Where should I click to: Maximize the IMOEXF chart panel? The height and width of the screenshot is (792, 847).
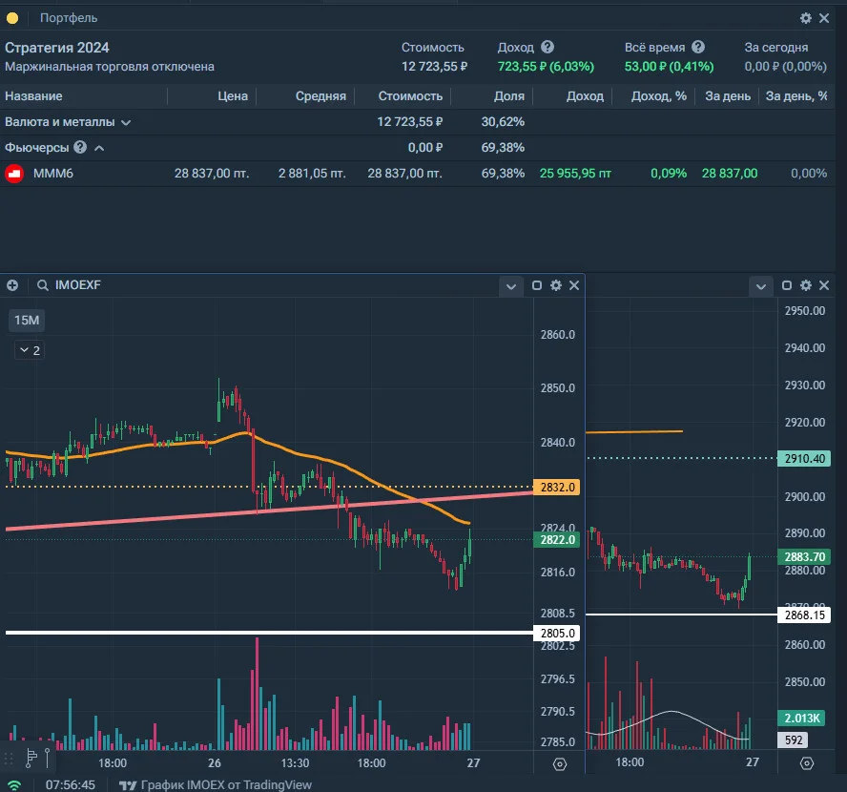(x=536, y=285)
